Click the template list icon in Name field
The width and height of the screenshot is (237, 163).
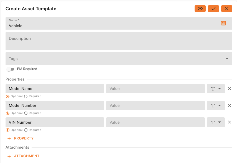[223, 23]
